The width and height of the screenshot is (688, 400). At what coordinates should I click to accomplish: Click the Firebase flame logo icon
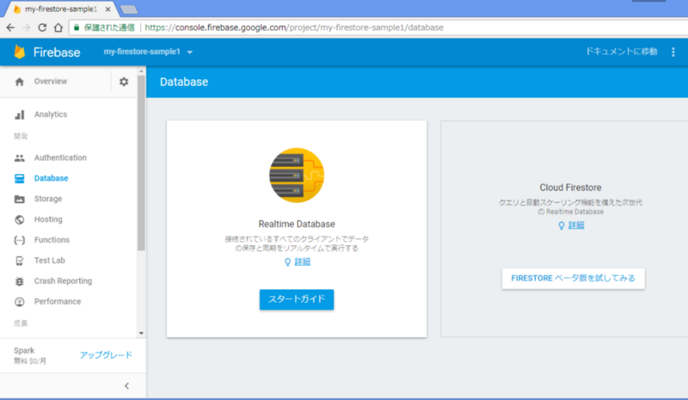(19, 52)
